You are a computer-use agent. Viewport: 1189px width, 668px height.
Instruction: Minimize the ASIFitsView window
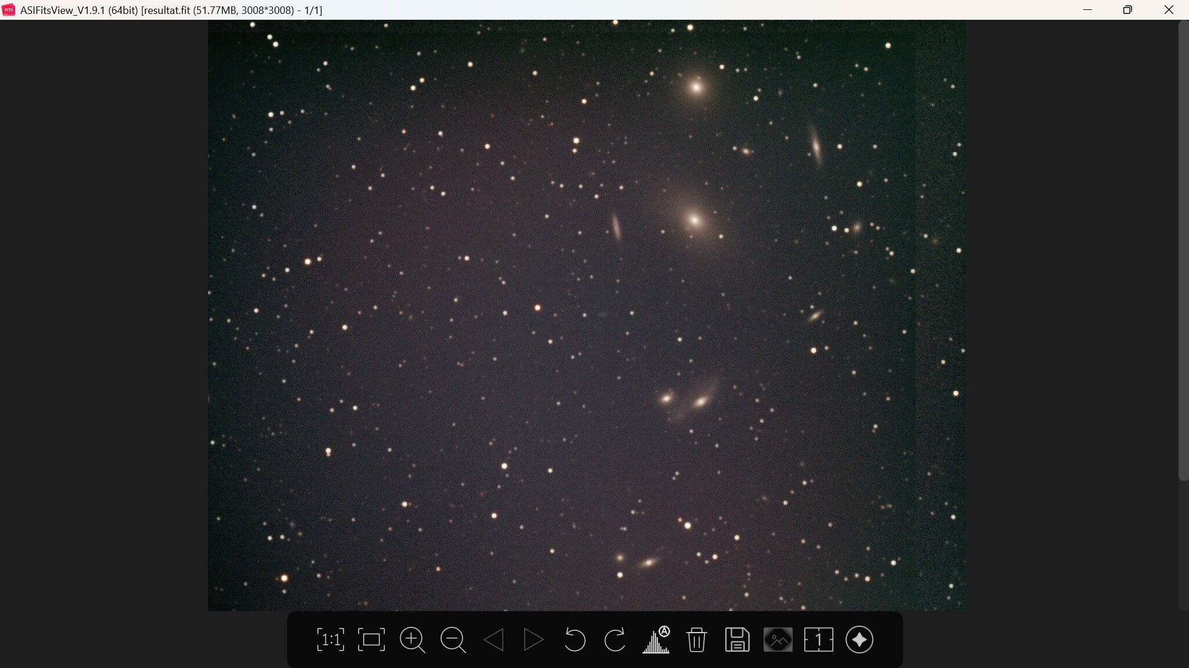pyautogui.click(x=1087, y=10)
